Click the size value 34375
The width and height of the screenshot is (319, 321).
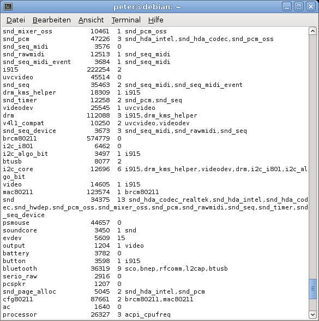click(100, 200)
